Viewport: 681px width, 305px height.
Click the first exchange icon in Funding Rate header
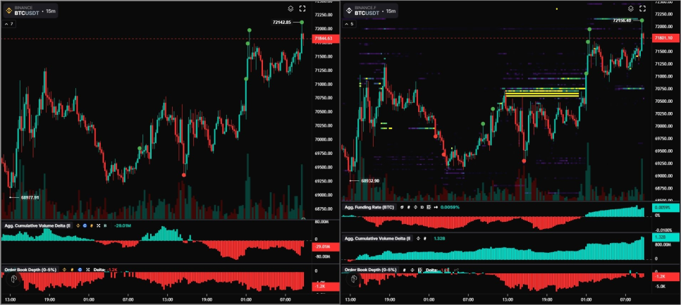[402, 207]
